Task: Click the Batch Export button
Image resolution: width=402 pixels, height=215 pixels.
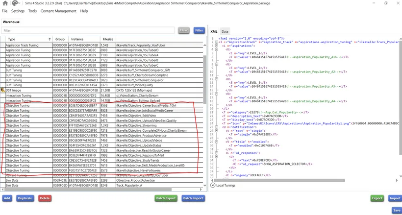Action: tap(166, 198)
